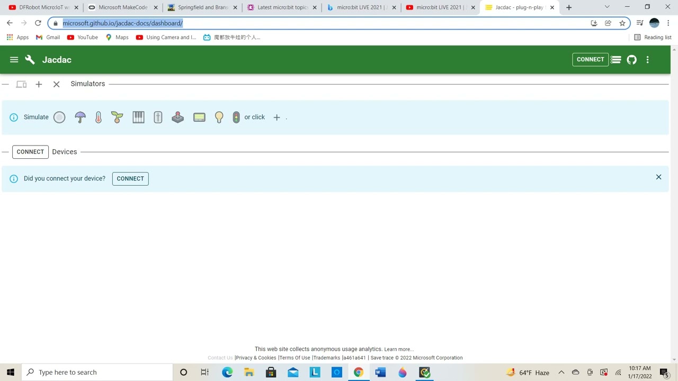
Task: Open the Chrome three-dot menu
Action: pyautogui.click(x=668, y=23)
